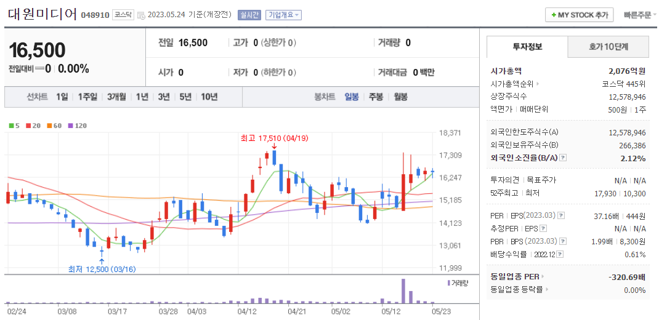Select the 3년 line chart period
The height and width of the screenshot is (320, 659).
pos(164,97)
